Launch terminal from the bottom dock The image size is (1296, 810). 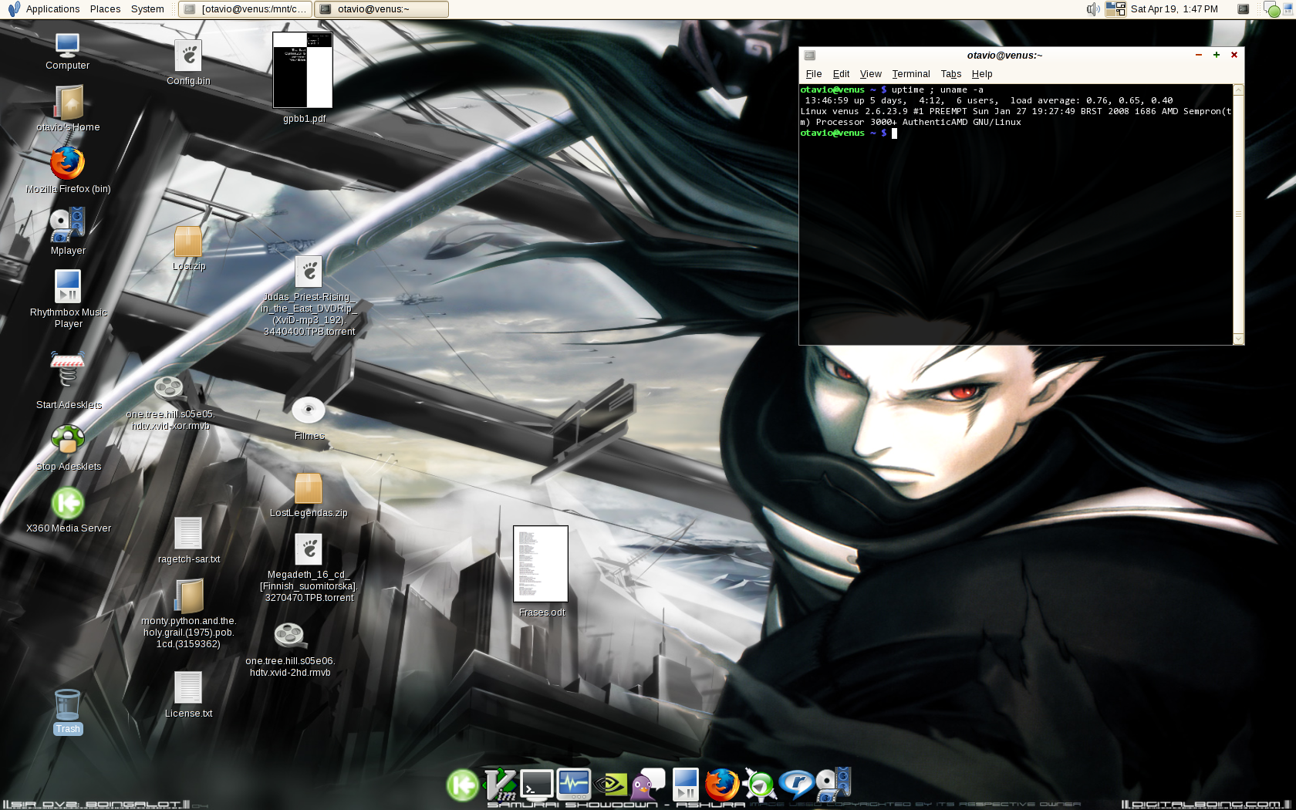[536, 785]
